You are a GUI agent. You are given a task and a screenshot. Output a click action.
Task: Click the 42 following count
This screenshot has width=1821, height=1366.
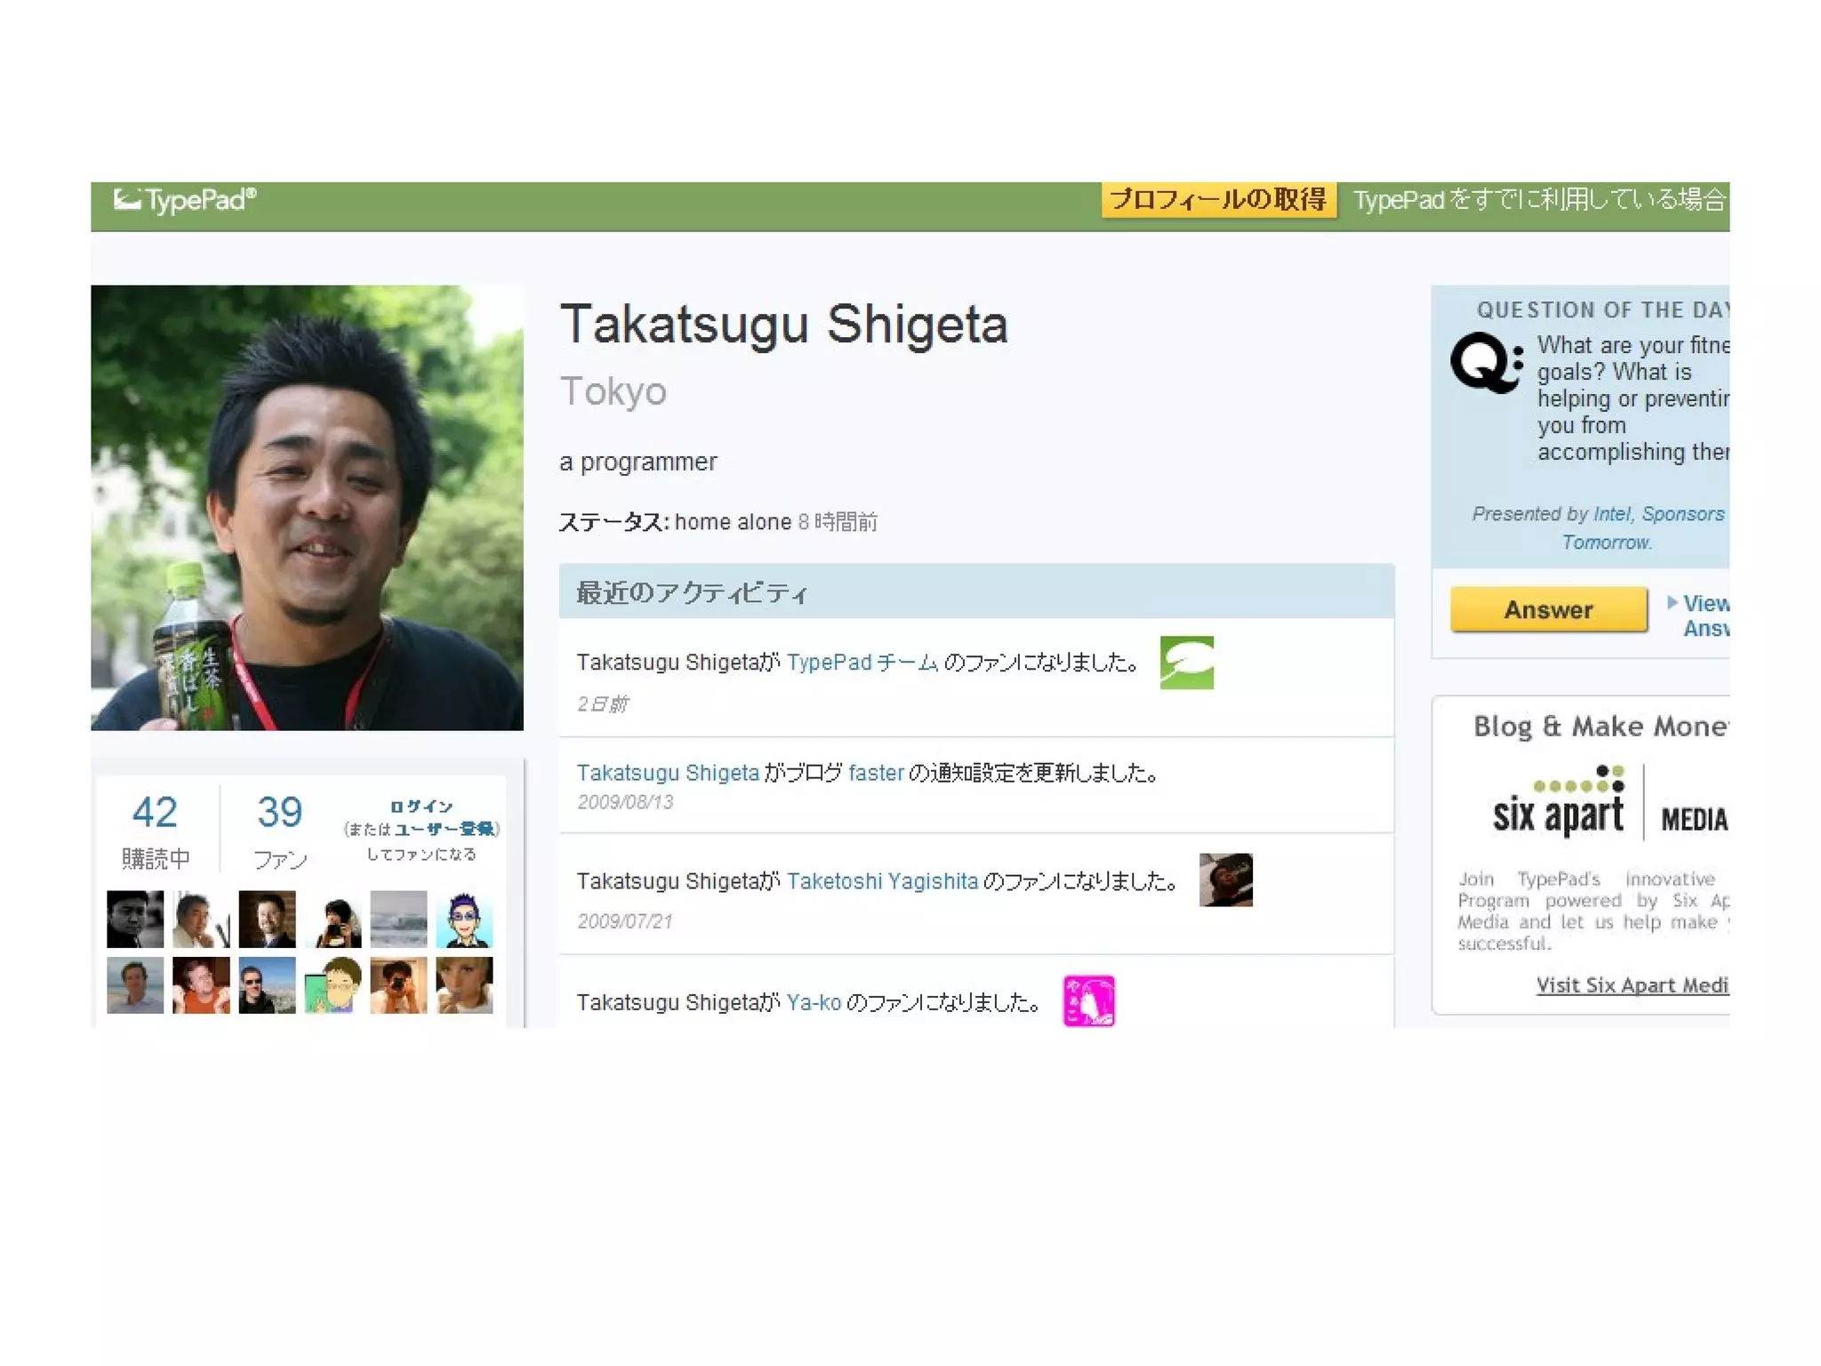pyautogui.click(x=155, y=812)
